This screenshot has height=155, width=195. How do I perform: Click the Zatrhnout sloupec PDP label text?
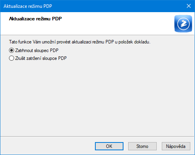[37, 50]
